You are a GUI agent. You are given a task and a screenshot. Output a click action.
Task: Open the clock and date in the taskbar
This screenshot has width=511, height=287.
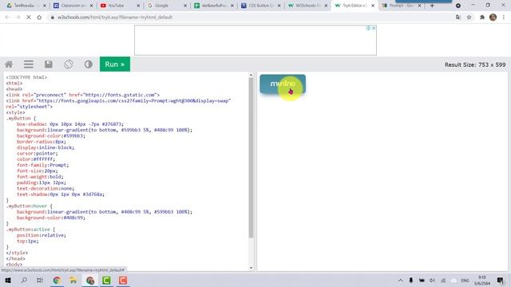coord(482,280)
